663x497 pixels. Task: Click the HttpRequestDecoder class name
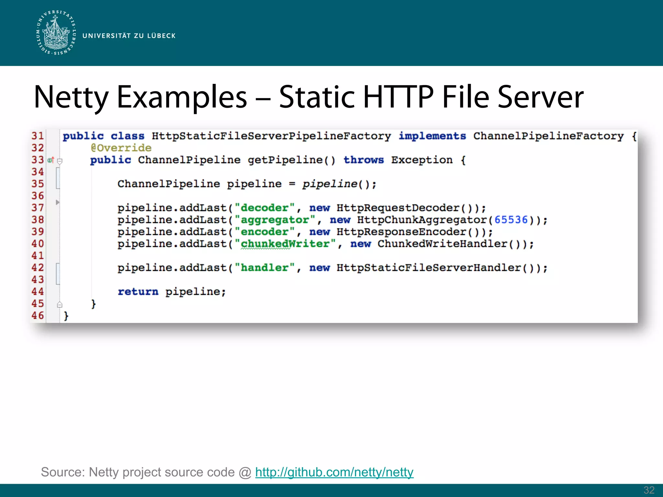tap(398, 208)
